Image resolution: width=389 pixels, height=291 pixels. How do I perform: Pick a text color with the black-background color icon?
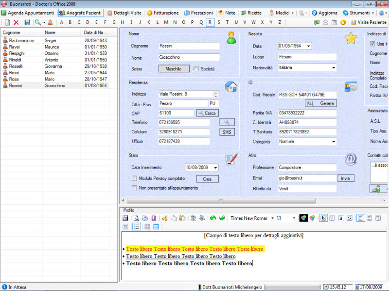(303, 218)
